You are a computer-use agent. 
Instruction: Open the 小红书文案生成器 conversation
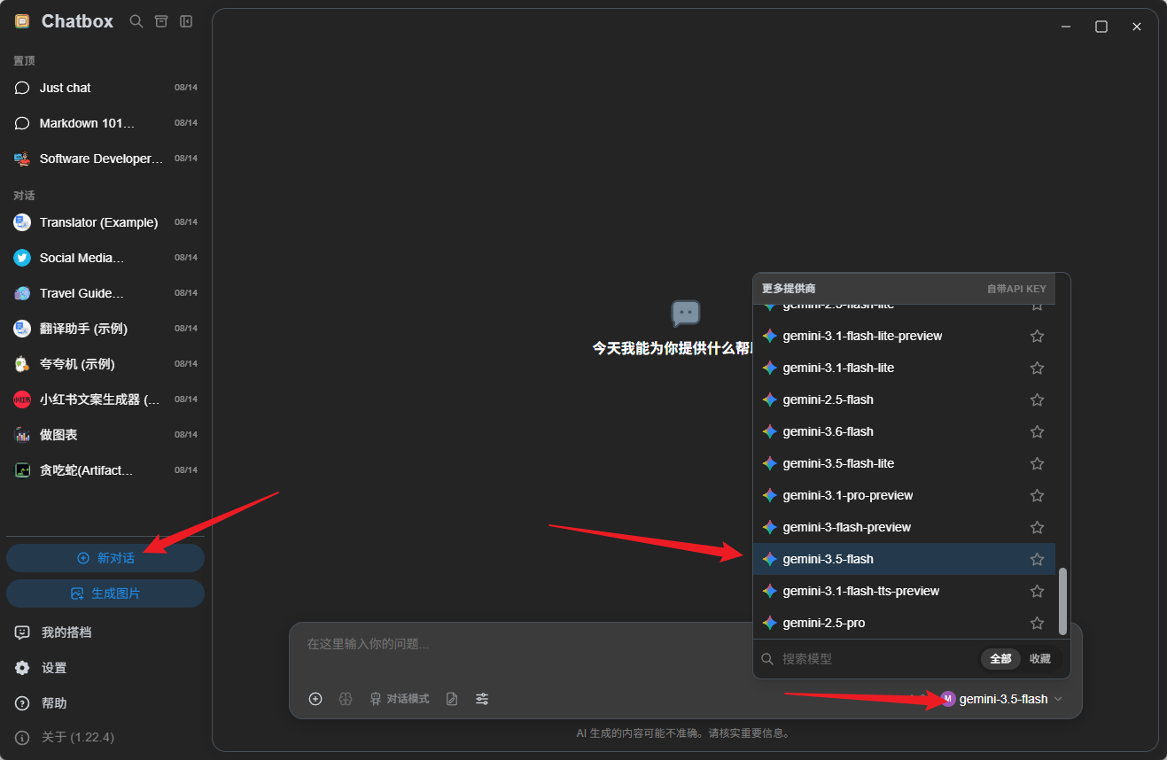105,399
